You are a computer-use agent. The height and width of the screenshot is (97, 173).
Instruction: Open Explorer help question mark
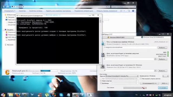pos(133,11)
